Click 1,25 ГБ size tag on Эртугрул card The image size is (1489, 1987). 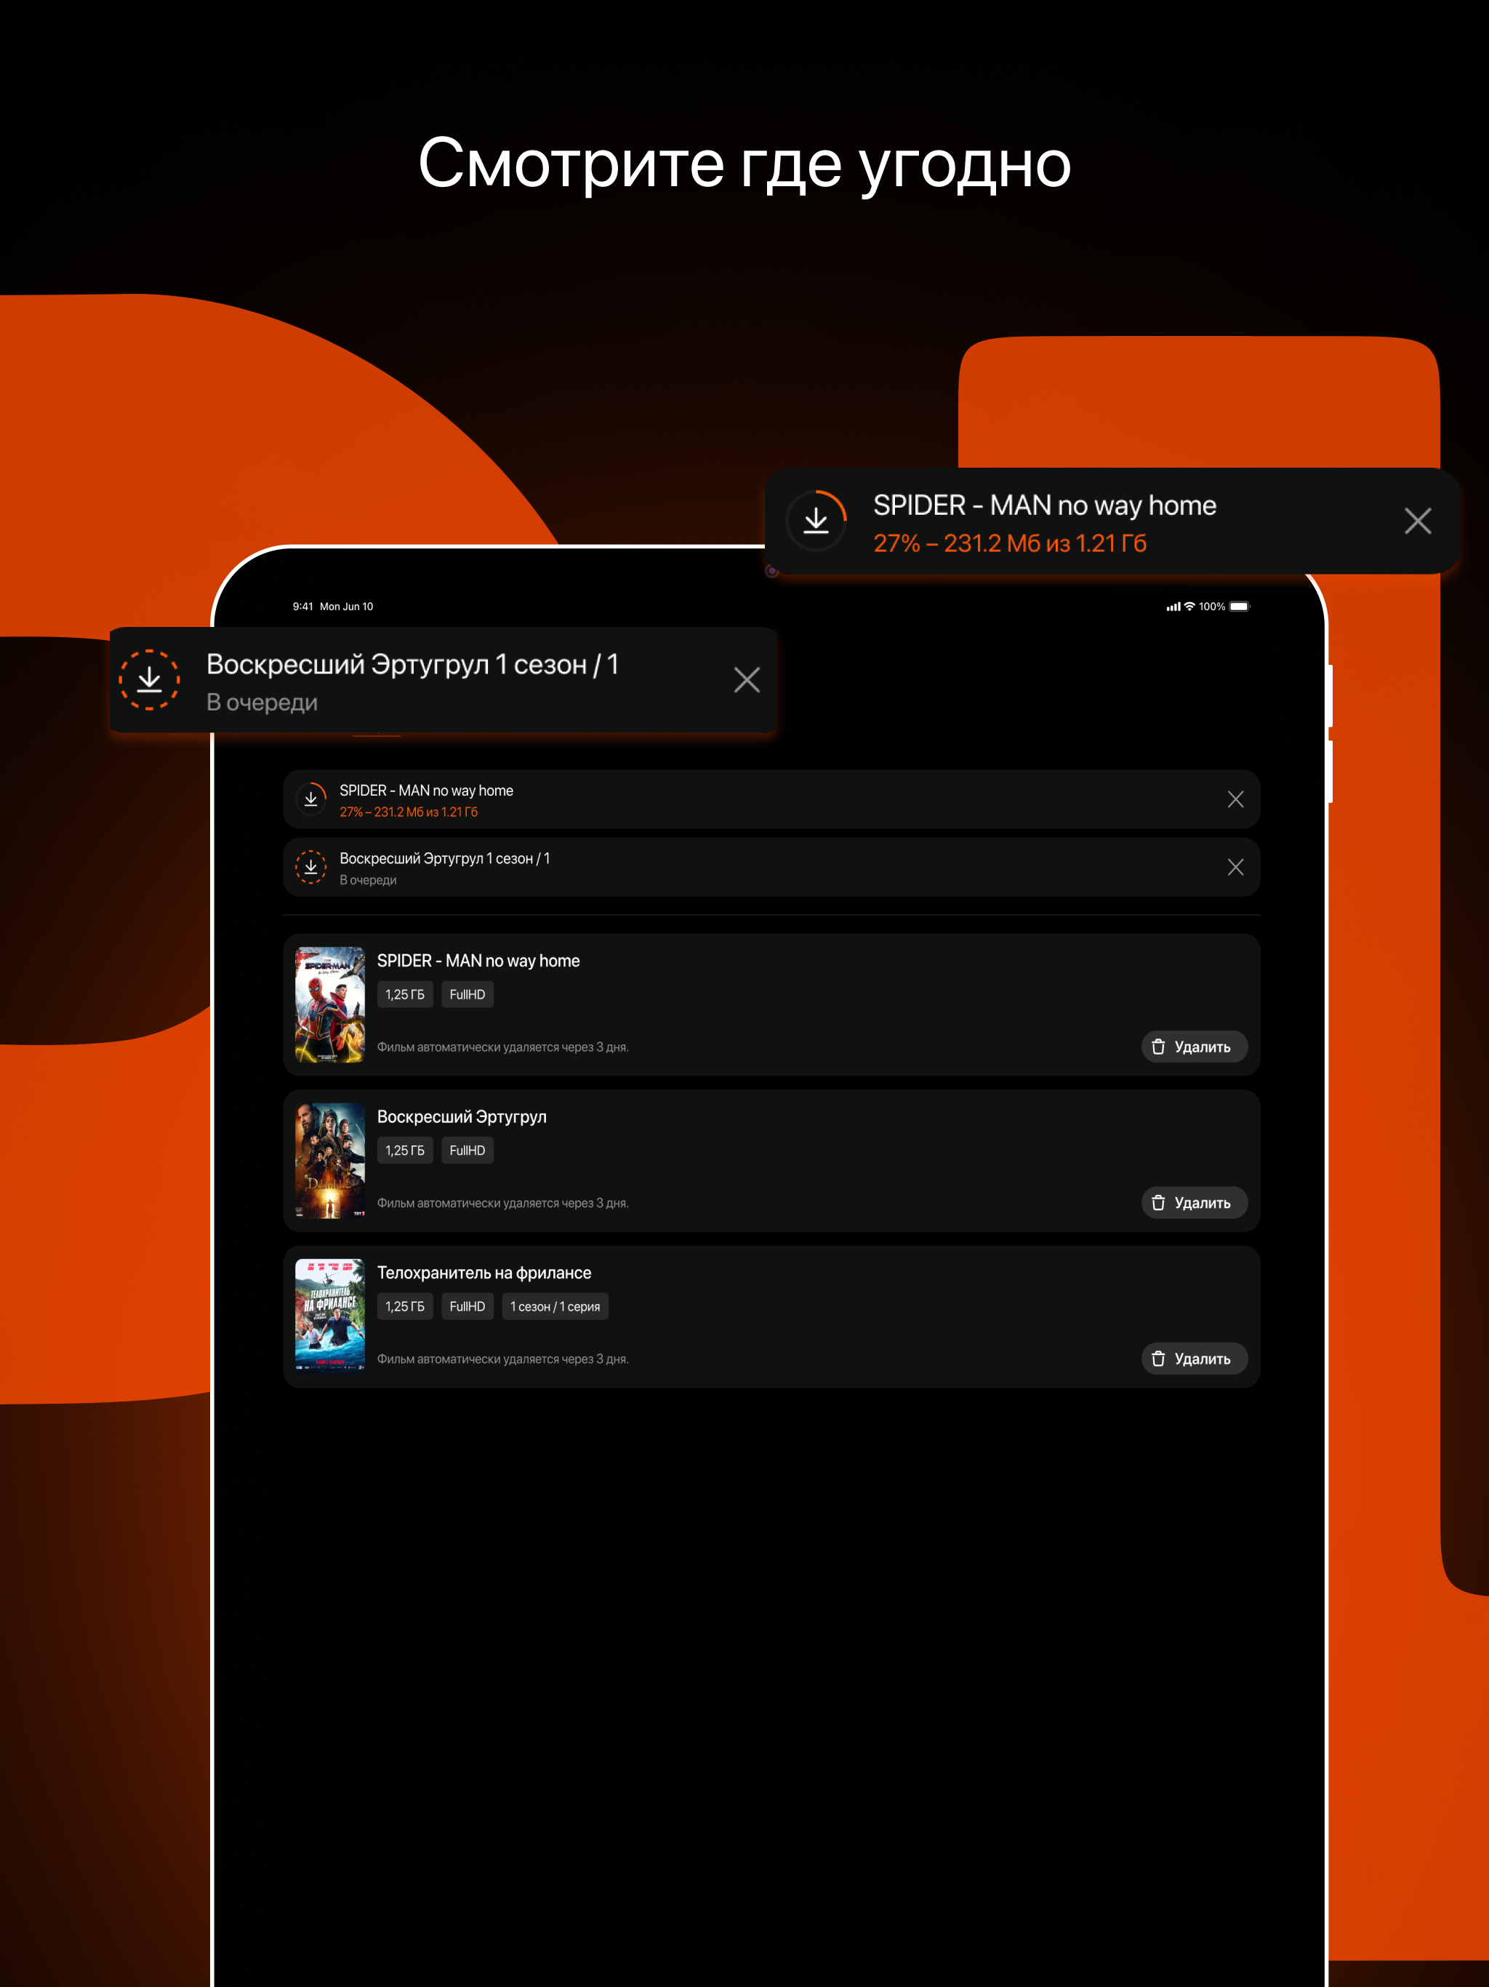click(404, 1151)
